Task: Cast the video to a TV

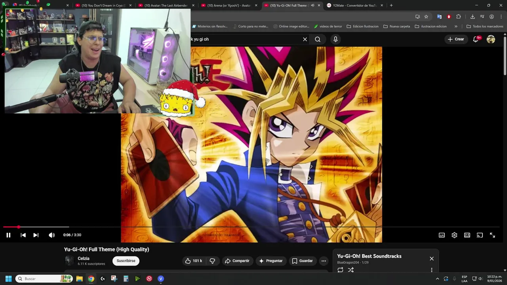Action: tap(480, 235)
